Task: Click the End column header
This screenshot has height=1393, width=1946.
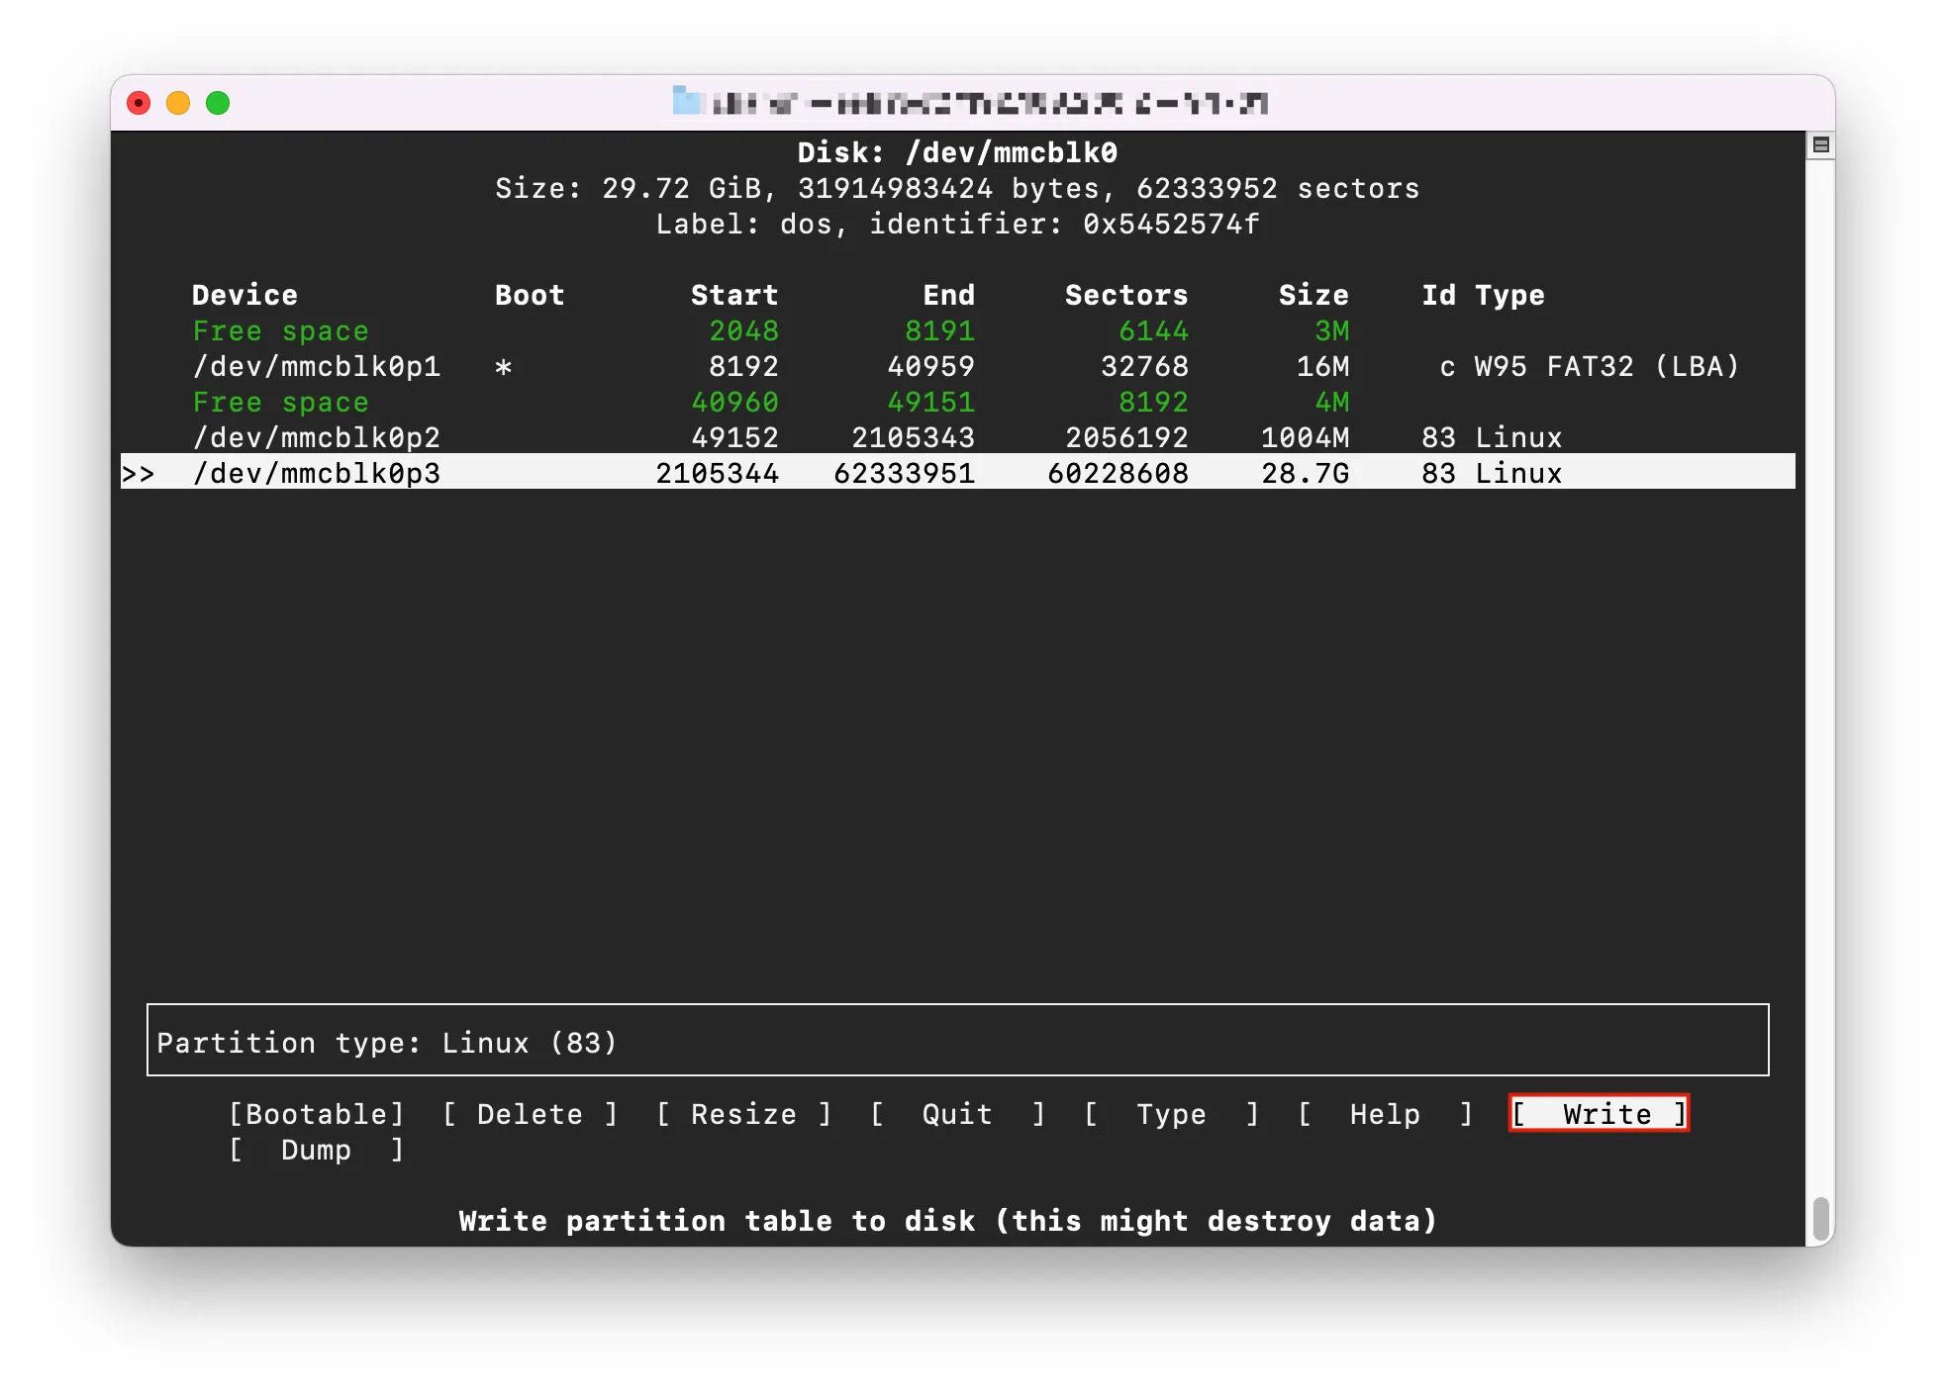Action: coord(949,295)
